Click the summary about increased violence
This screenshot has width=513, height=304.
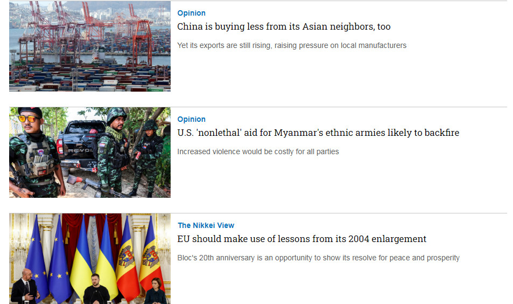click(258, 151)
